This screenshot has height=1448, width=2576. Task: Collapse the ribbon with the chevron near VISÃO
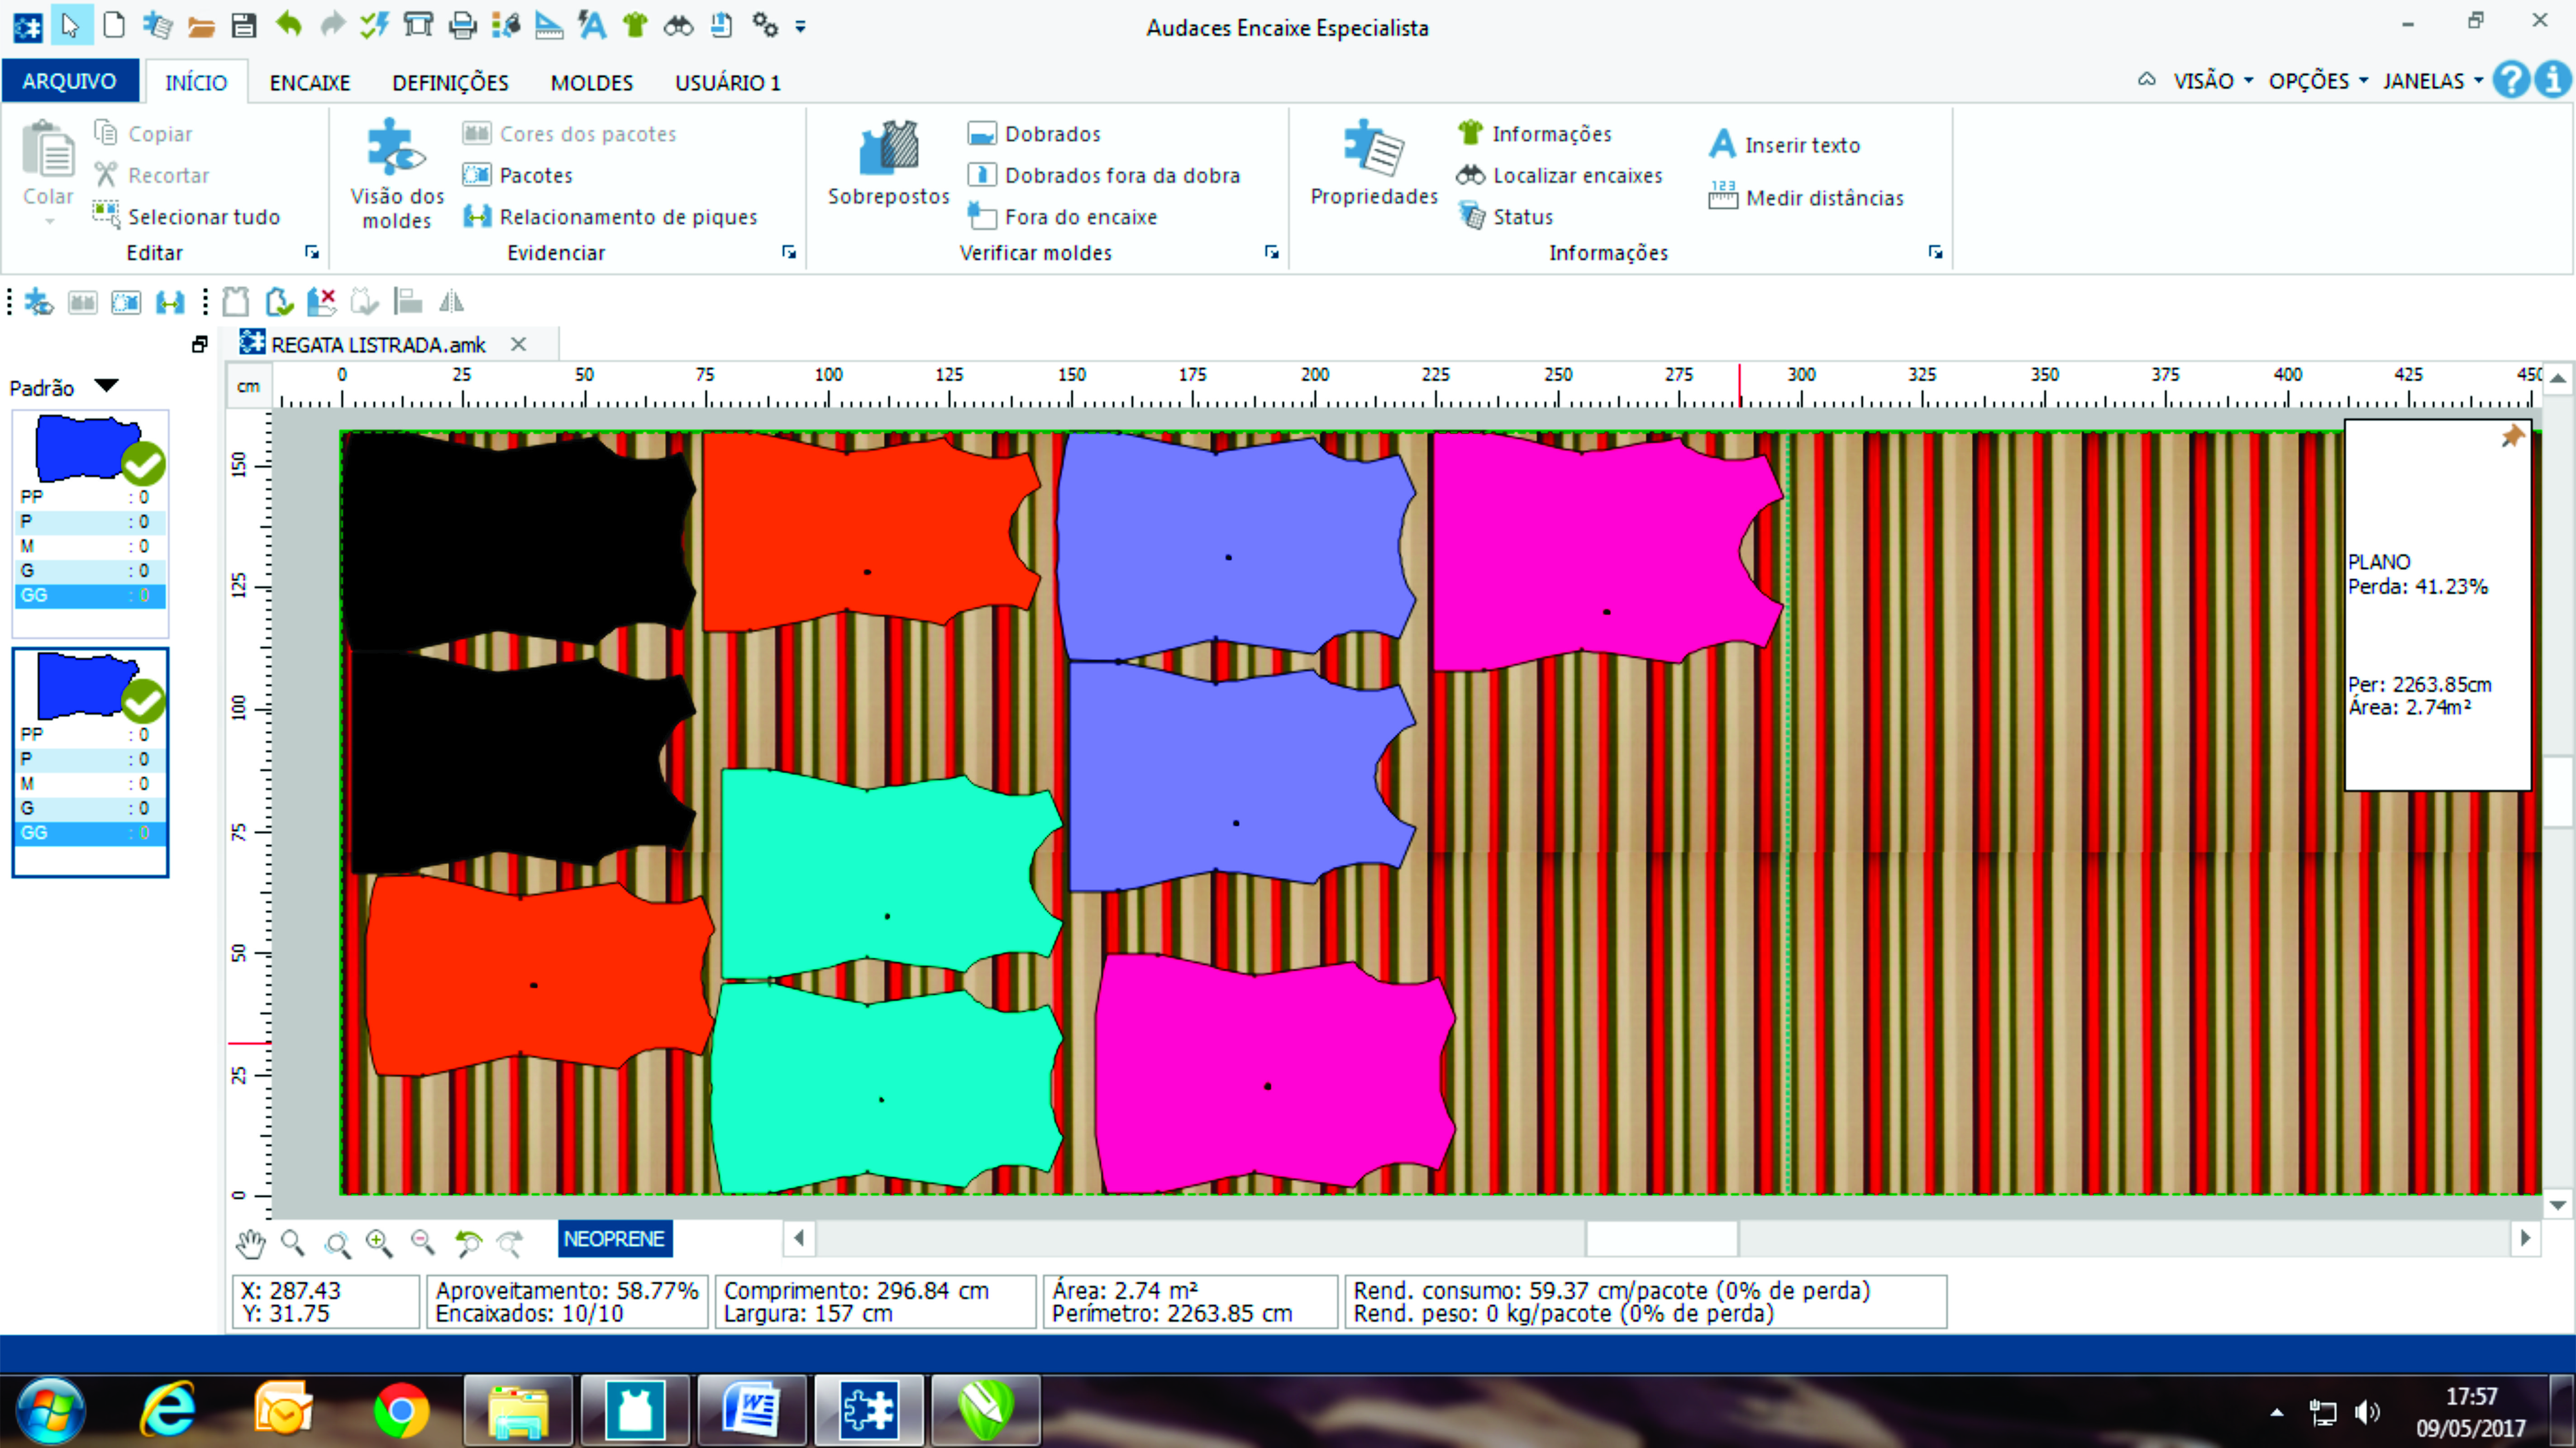pos(2146,79)
